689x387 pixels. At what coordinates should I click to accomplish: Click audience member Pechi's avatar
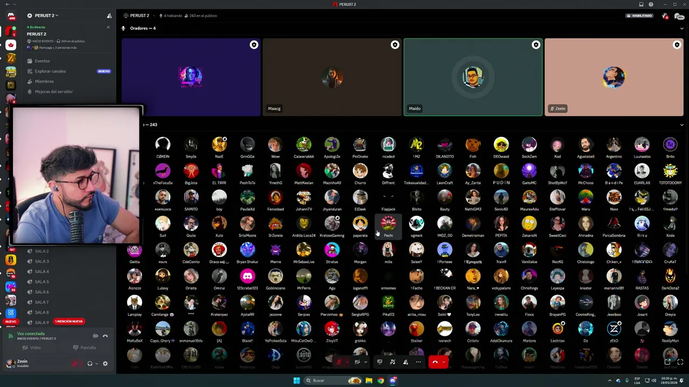[x=388, y=223]
